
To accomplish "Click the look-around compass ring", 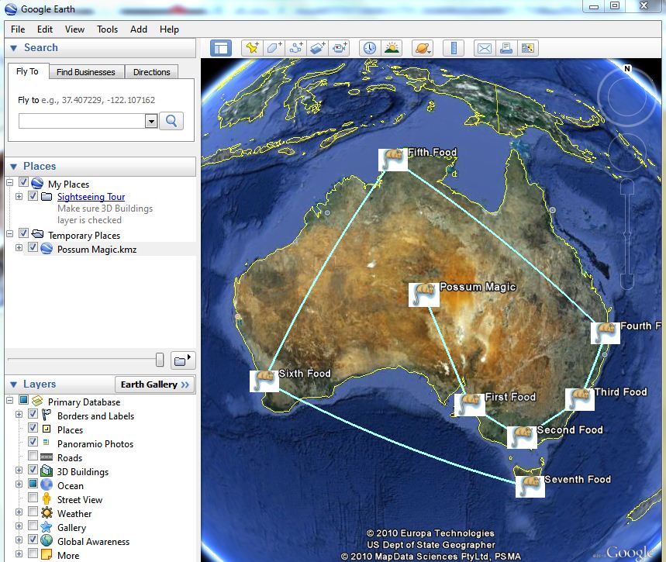I will pos(626,98).
